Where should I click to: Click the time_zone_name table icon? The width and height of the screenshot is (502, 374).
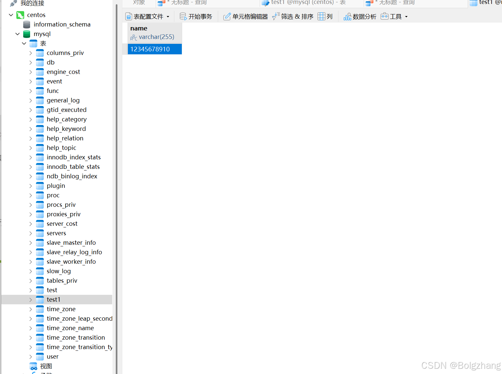coord(40,328)
